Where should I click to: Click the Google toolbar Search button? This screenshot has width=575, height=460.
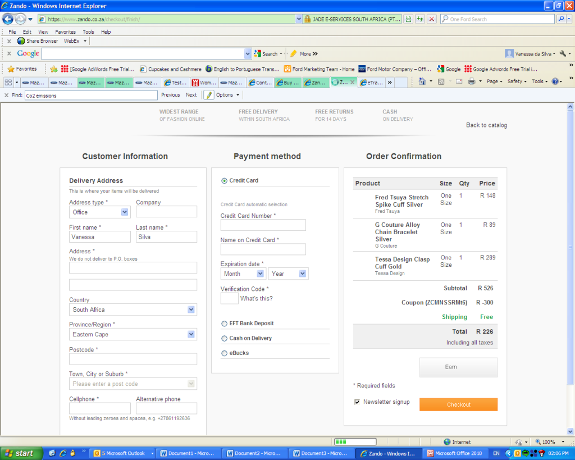coord(268,53)
